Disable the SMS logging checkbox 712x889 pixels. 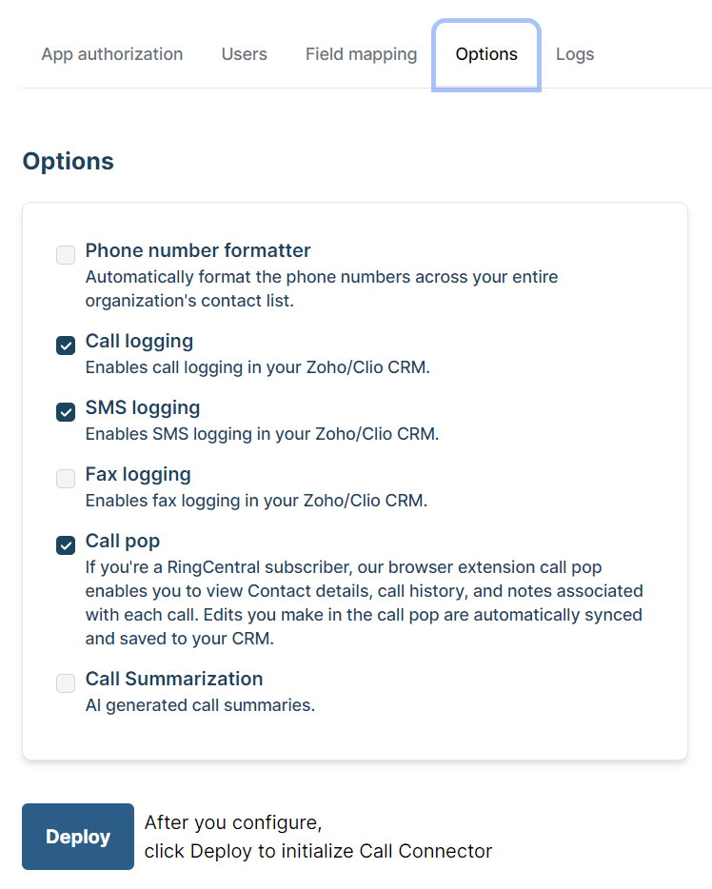[x=66, y=412]
